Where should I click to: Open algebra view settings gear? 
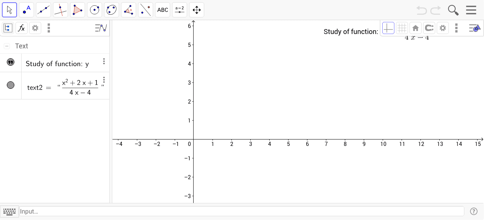click(35, 28)
